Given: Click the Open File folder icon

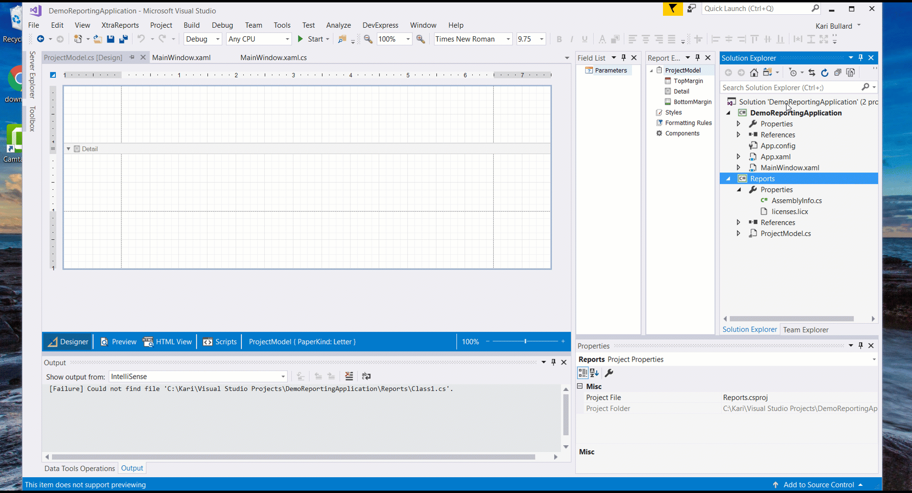Looking at the screenshot, I should [x=98, y=39].
